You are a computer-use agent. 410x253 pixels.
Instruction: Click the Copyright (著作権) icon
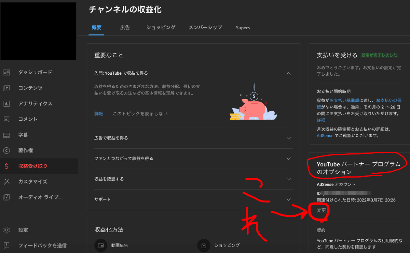pyautogui.click(x=6, y=151)
